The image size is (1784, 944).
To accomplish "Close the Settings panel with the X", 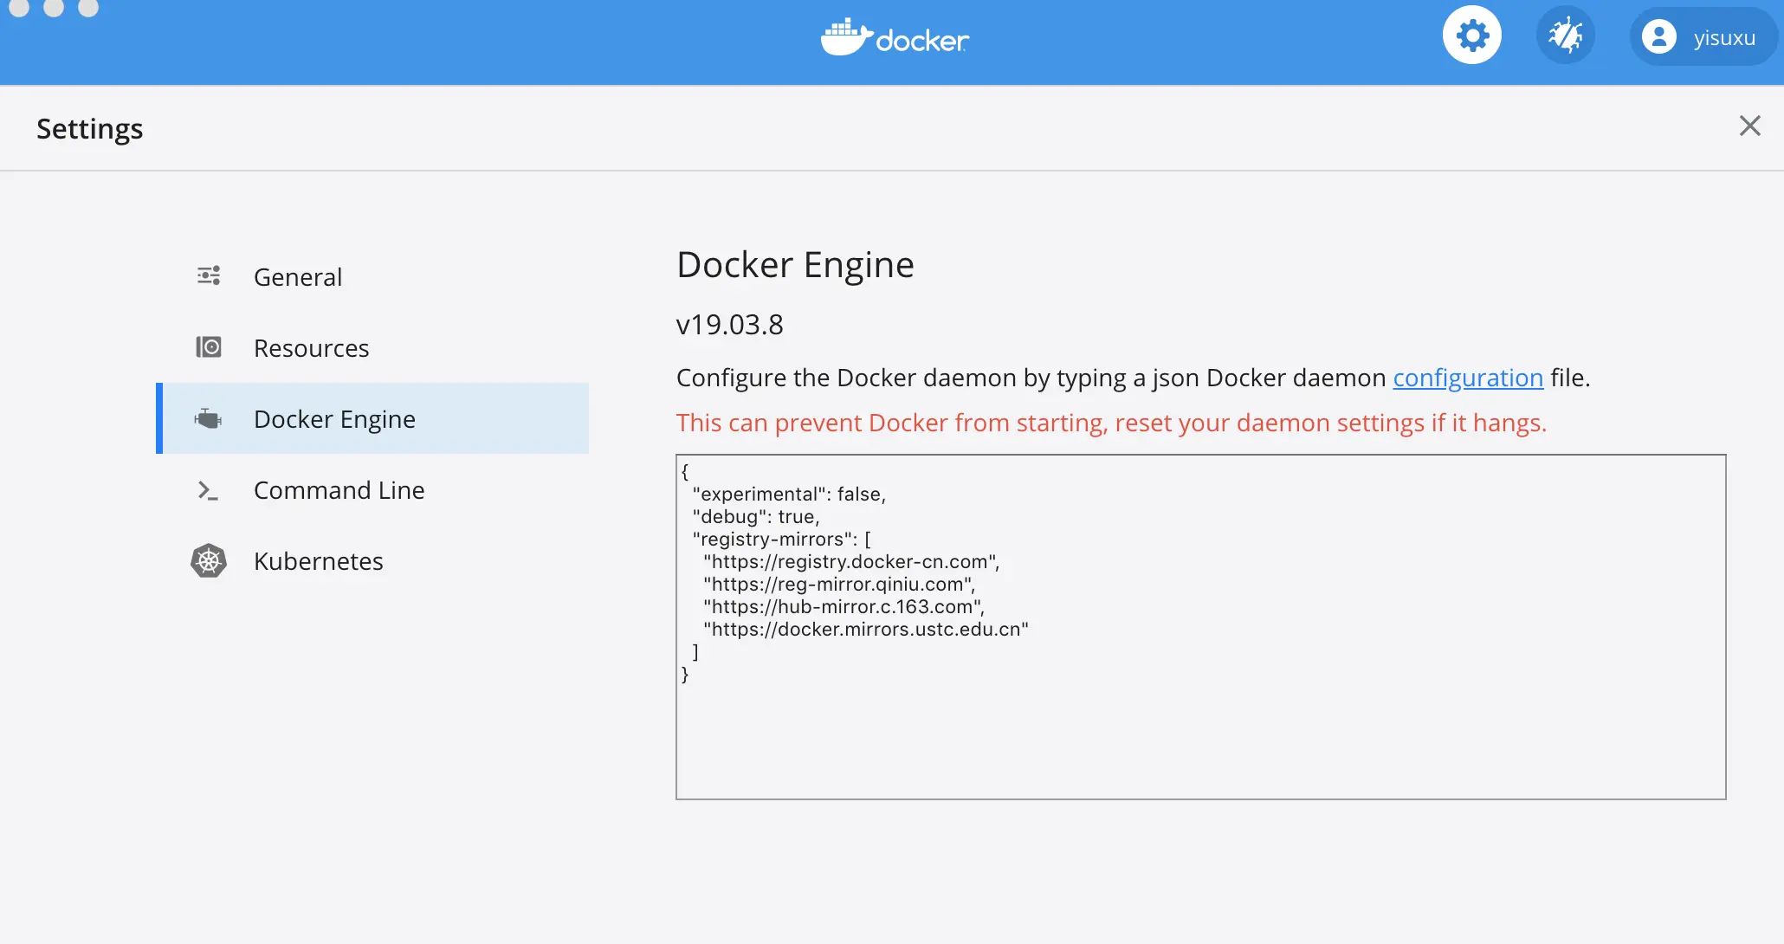I will tap(1749, 126).
